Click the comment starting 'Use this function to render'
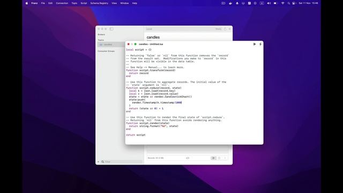 (x=175, y=117)
